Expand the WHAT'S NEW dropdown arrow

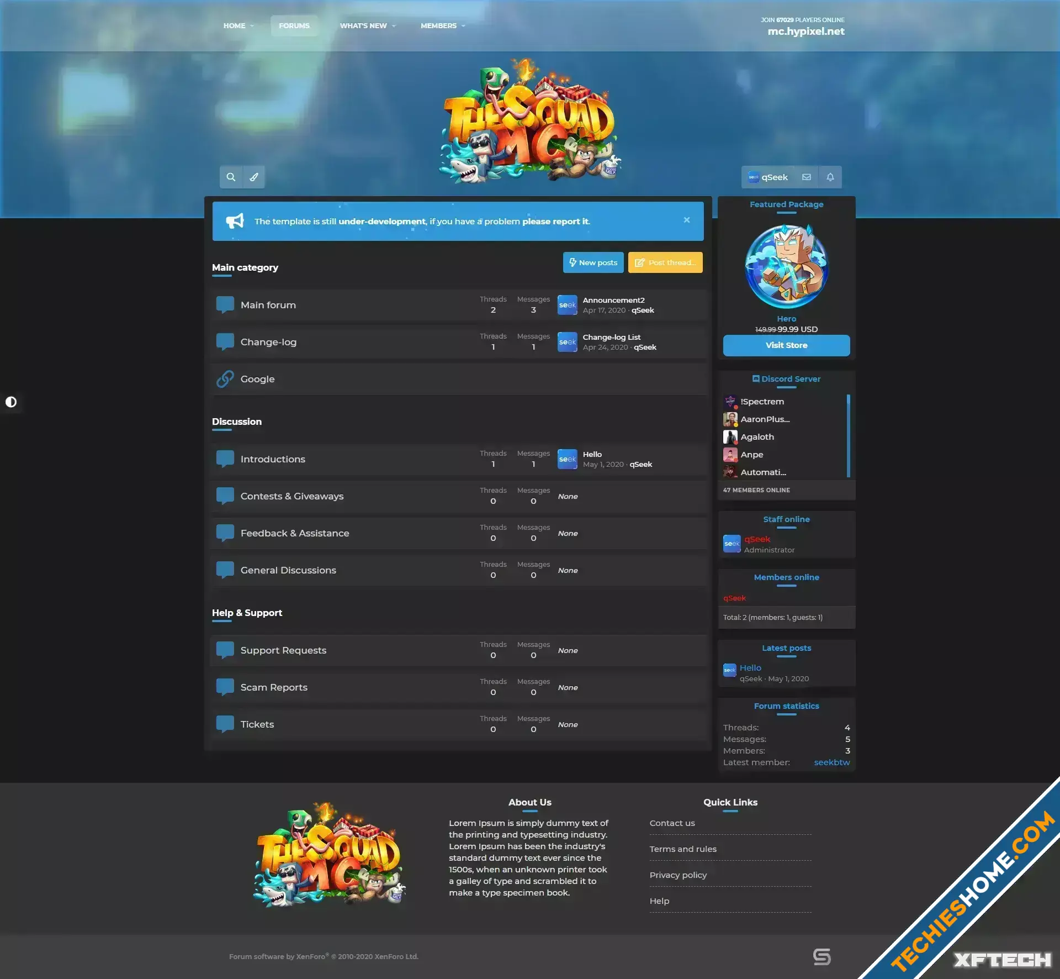tap(394, 26)
